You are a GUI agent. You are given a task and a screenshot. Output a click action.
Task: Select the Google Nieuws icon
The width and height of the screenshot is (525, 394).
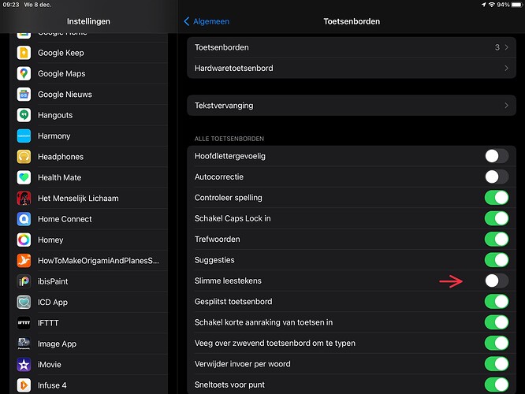(x=24, y=95)
